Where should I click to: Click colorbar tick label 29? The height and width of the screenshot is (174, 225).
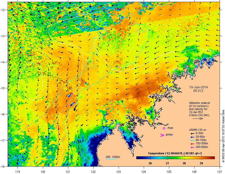click(201, 163)
